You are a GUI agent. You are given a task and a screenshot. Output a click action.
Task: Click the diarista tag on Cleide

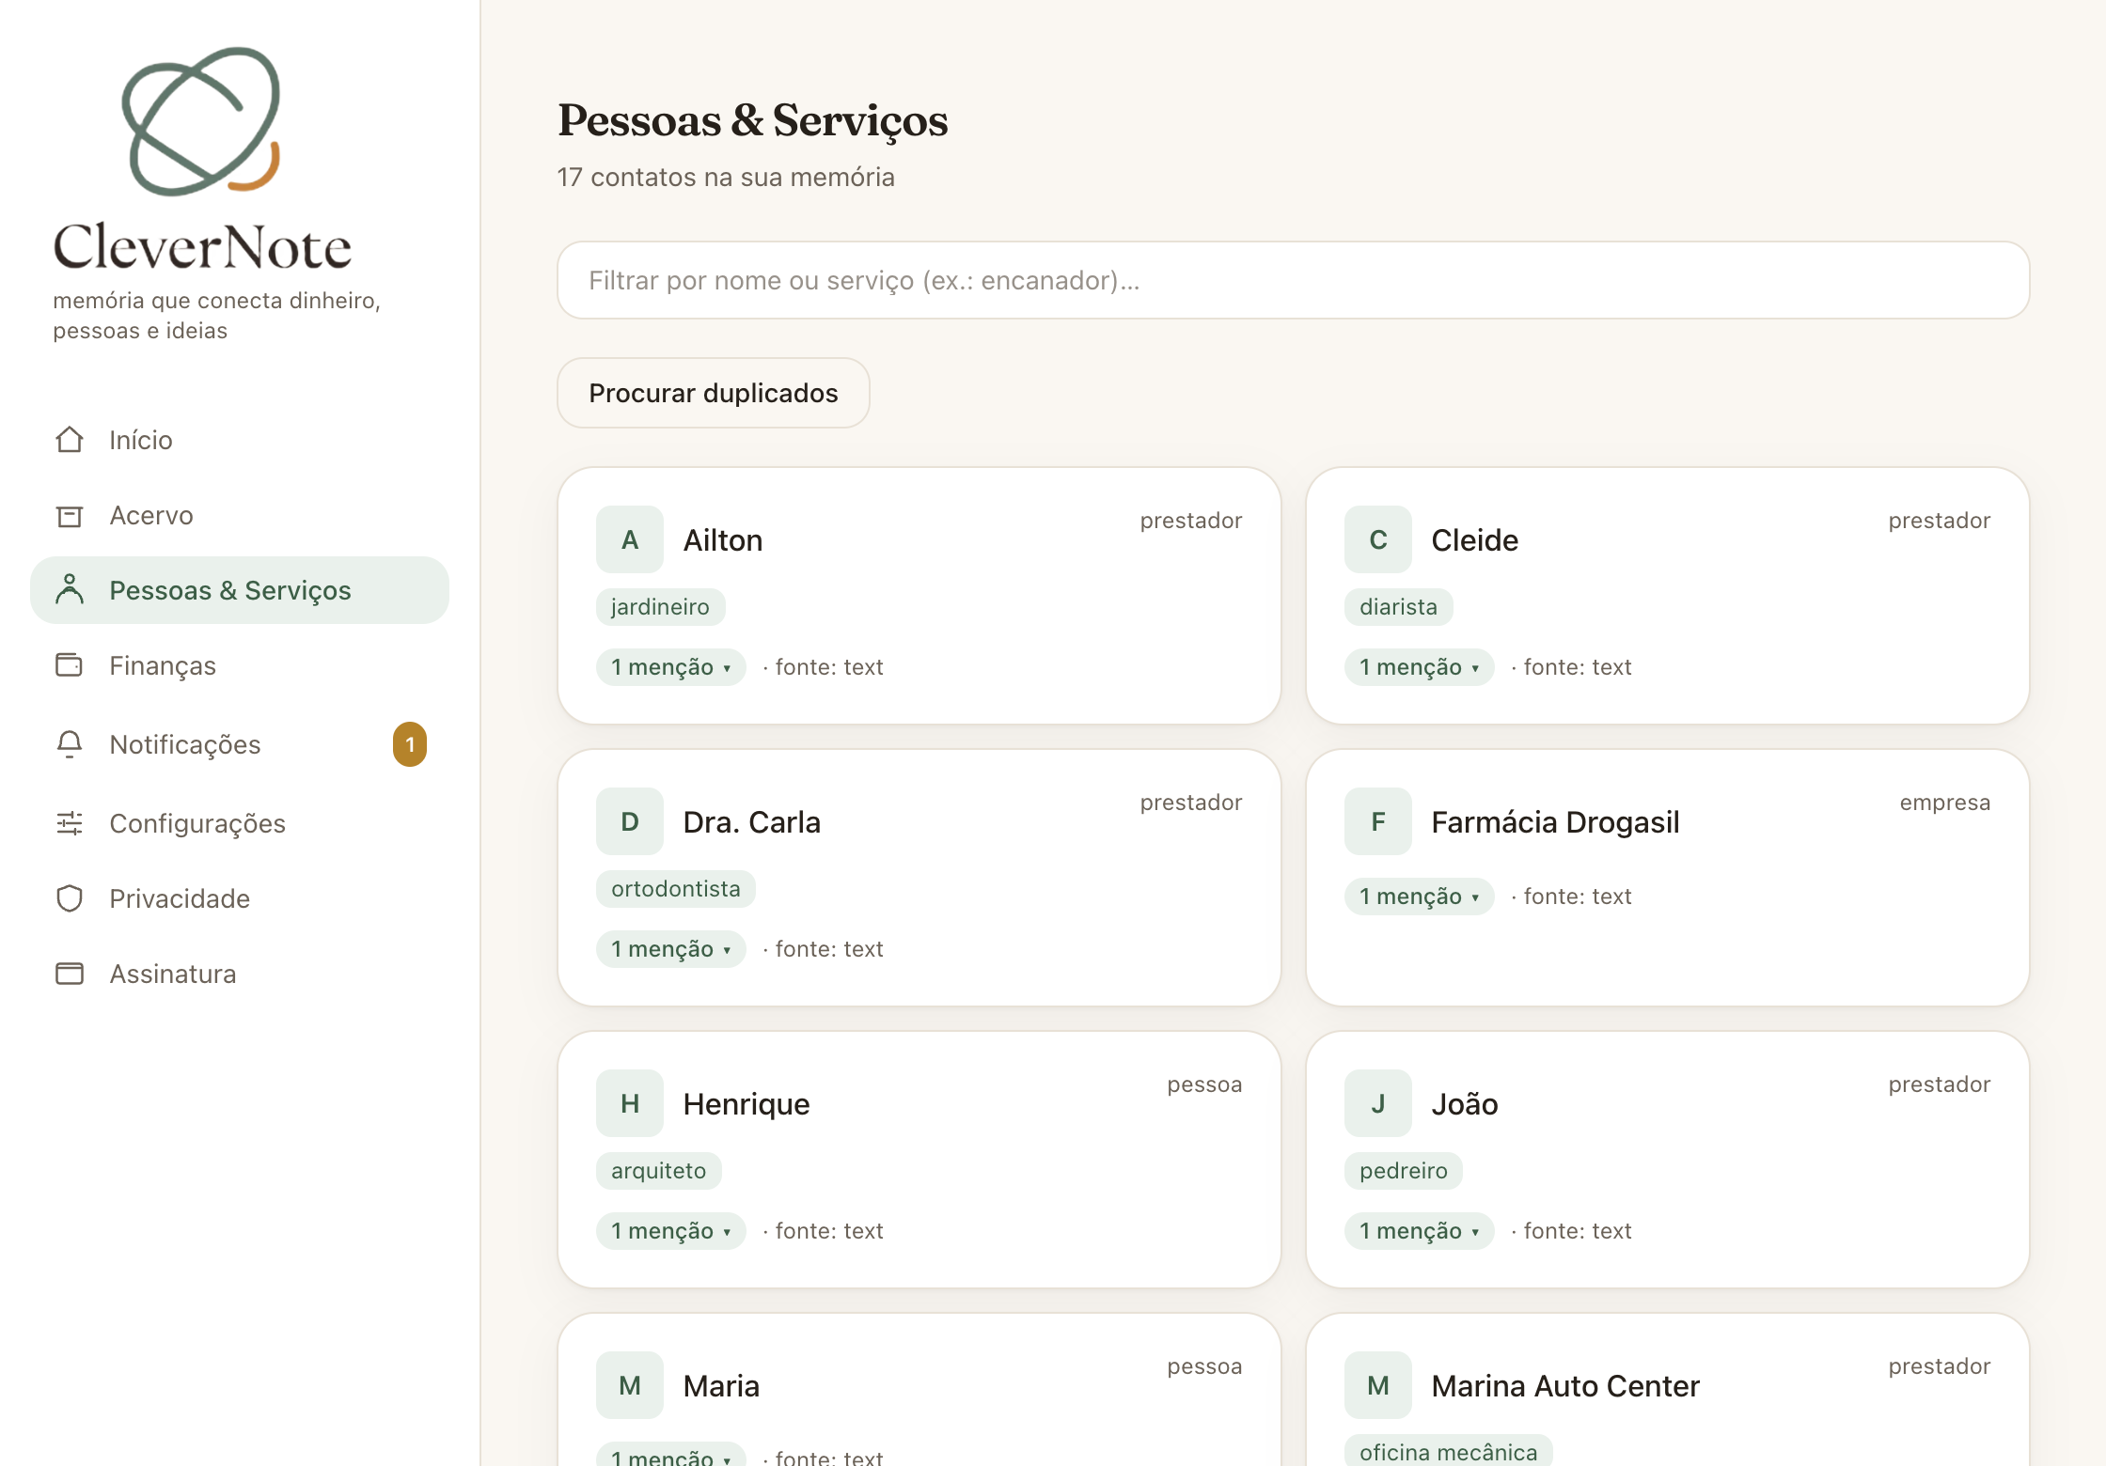[x=1399, y=607]
